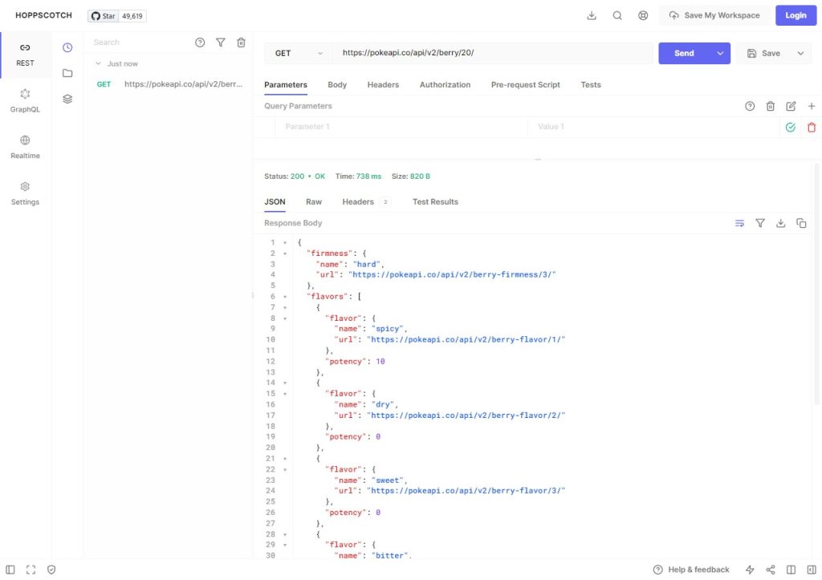Open response Headers tab
Image resolution: width=822 pixels, height=580 pixels.
[x=365, y=202]
